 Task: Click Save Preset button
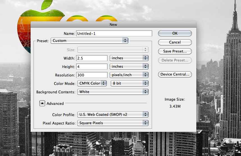coord(175,51)
